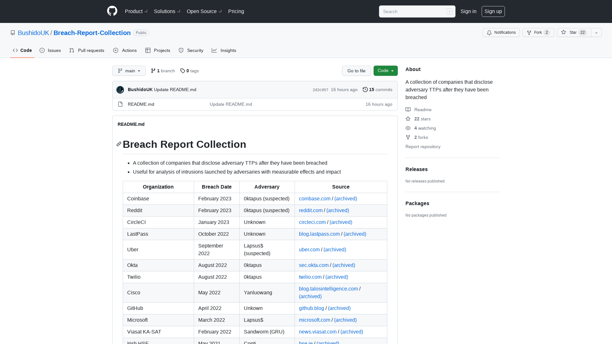Image resolution: width=612 pixels, height=344 pixels.
Task: Open the github.blog source link
Action: [x=311, y=308]
